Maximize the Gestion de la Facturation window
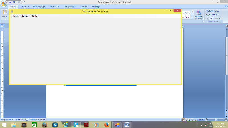Image resolution: width=228 pixels, height=128 pixels. pos(171,11)
